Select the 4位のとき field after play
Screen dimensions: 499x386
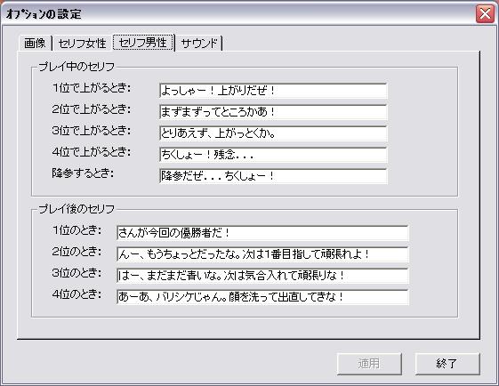(262, 297)
